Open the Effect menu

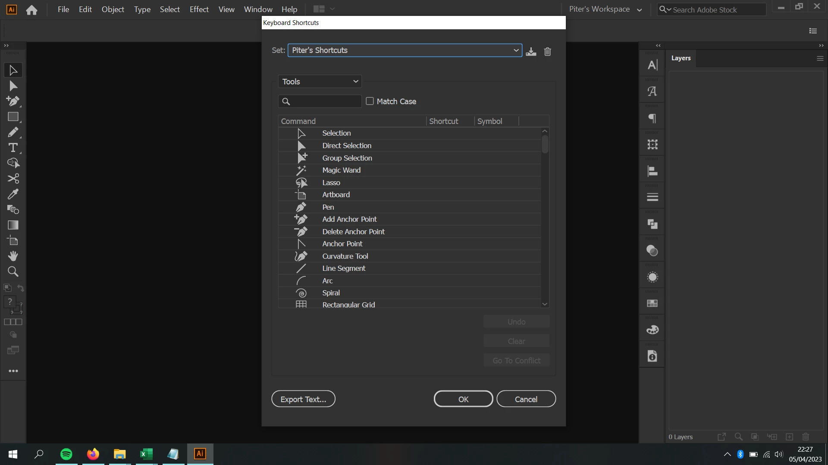click(199, 9)
